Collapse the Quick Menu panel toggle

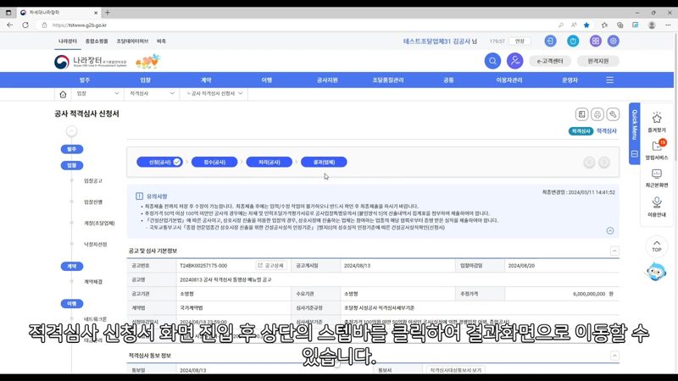pos(634,154)
